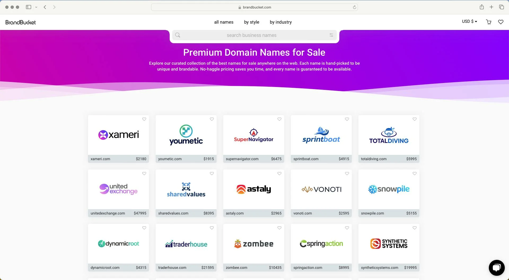This screenshot has height=280, width=509.
Task: Click the browser address bar
Action: [254, 7]
